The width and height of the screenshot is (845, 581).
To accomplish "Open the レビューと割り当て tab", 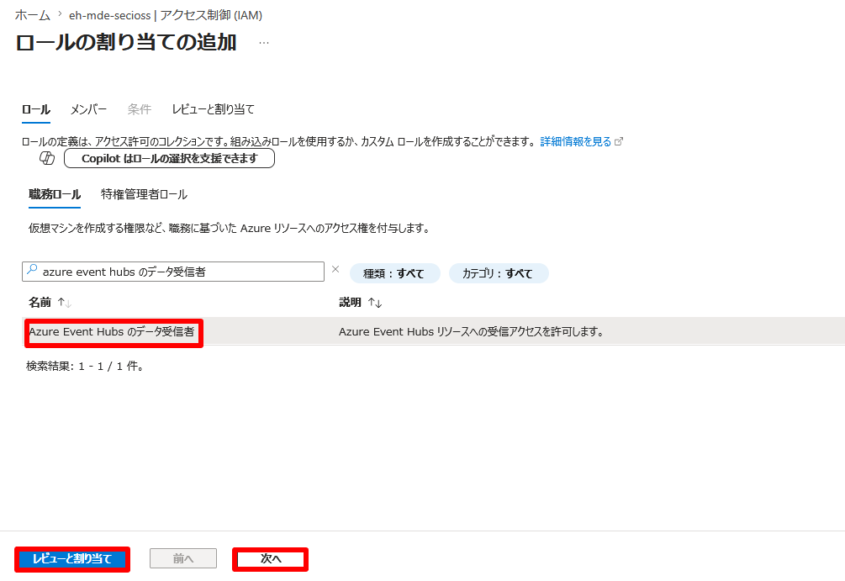I will (213, 109).
